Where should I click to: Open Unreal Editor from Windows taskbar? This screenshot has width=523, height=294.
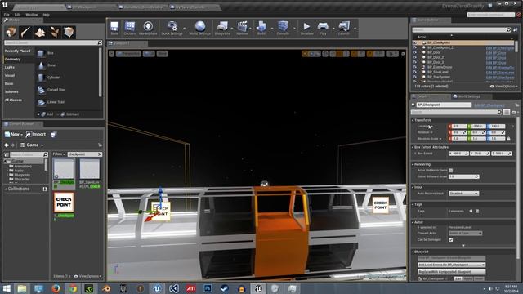point(258,288)
